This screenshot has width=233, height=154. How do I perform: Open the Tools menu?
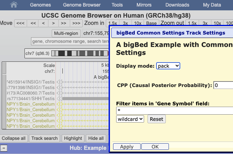[x=117, y=5]
